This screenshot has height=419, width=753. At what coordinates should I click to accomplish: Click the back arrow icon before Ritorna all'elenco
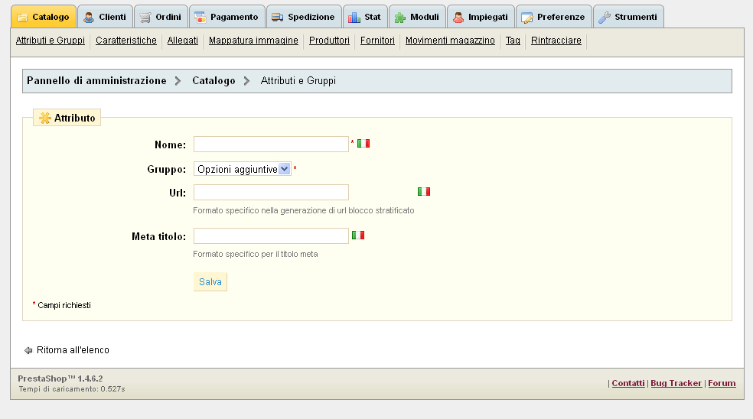click(29, 350)
